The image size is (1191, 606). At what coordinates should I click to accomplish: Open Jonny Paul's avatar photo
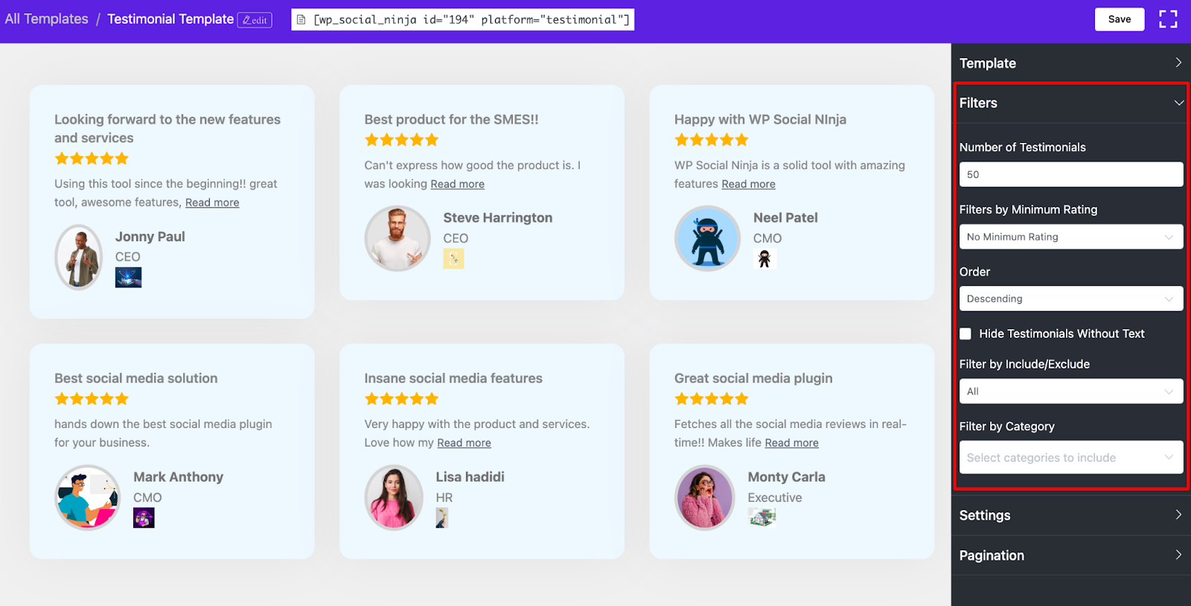[x=79, y=257]
